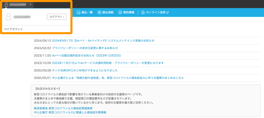The height and width of the screenshot is (118, 264).
Task: Collapse the account dropdown chevron
Action: click(30, 4)
